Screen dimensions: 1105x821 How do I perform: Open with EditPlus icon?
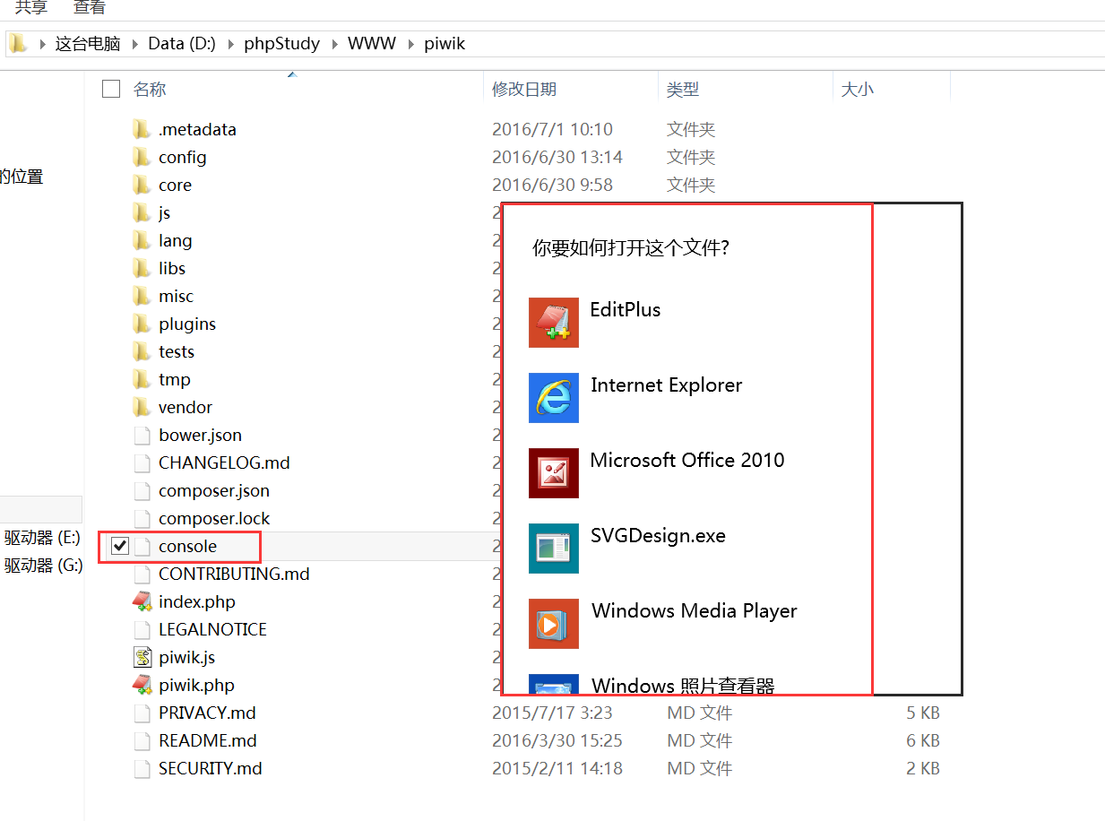[x=553, y=323]
